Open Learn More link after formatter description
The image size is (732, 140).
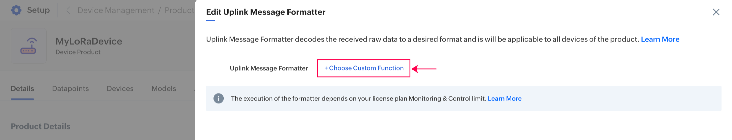(660, 39)
